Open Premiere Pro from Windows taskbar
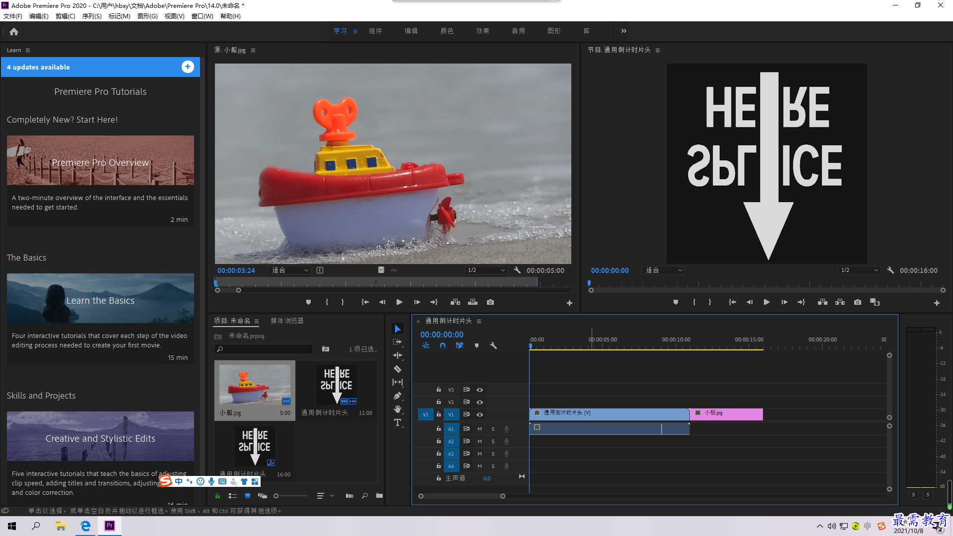This screenshot has width=953, height=536. point(110,526)
